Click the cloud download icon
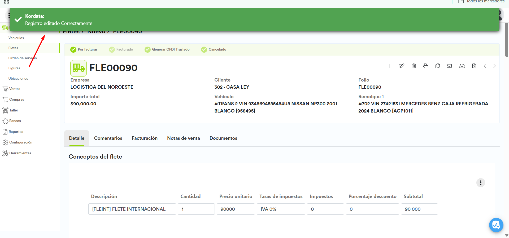This screenshot has width=509, height=238. coord(462,66)
